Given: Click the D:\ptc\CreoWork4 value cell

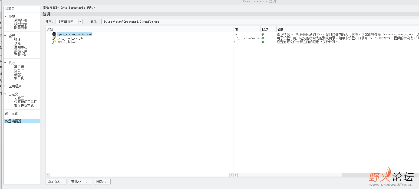Looking at the screenshot, I should (246, 38).
